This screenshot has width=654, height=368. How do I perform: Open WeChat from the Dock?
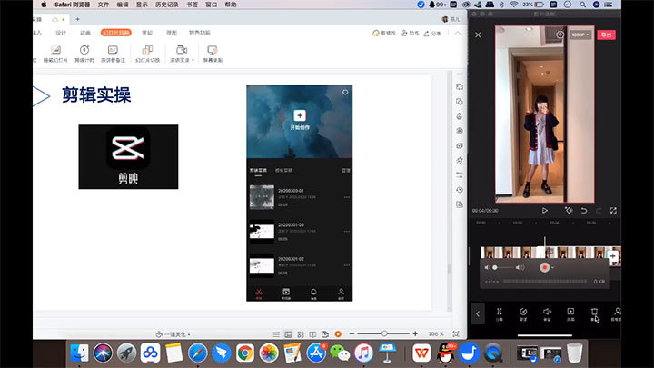click(340, 353)
